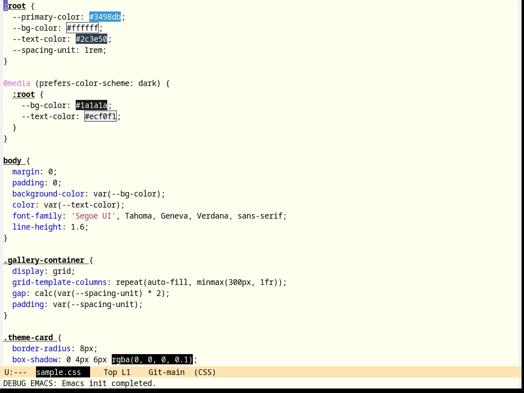Viewport: 524px width, 393px height.
Task: Click the #1a1a1a dark bg-color swatch
Action: 91,105
